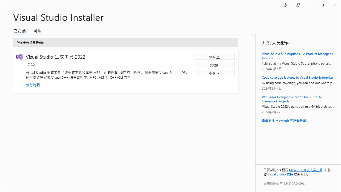This screenshot has width=341, height=192.
Task: Click the 安装程序版本 3.9.2164.57262 text
Action: tap(284, 183)
